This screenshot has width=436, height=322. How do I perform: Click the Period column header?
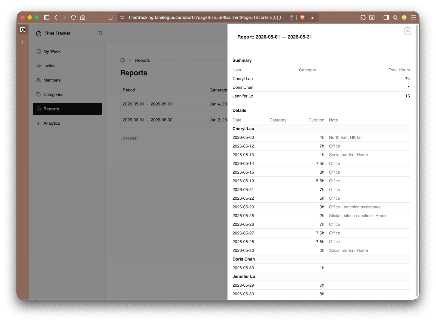coord(129,90)
